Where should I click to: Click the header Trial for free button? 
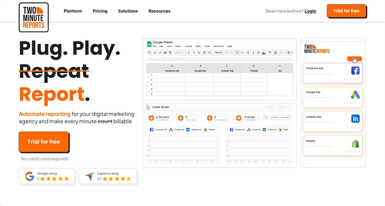(346, 11)
